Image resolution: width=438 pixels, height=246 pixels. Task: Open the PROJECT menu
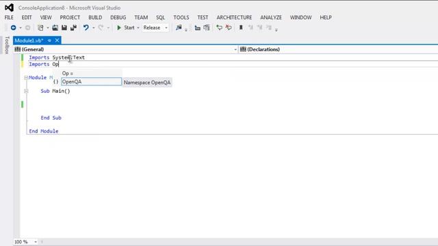[x=70, y=17]
